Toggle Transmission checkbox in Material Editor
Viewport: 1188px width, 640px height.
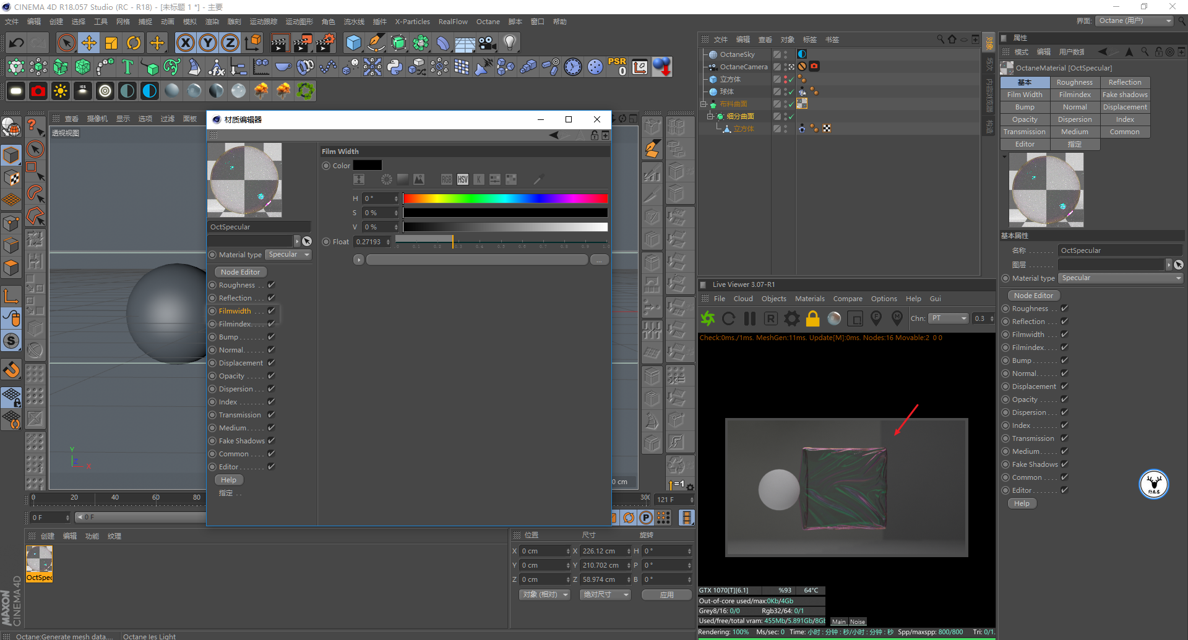(271, 415)
